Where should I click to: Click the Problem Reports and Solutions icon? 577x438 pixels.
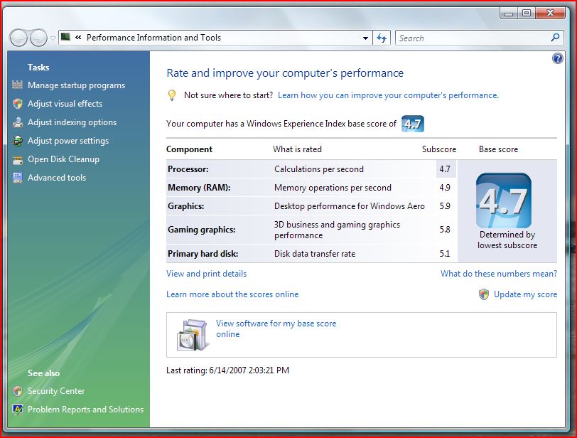(x=17, y=410)
